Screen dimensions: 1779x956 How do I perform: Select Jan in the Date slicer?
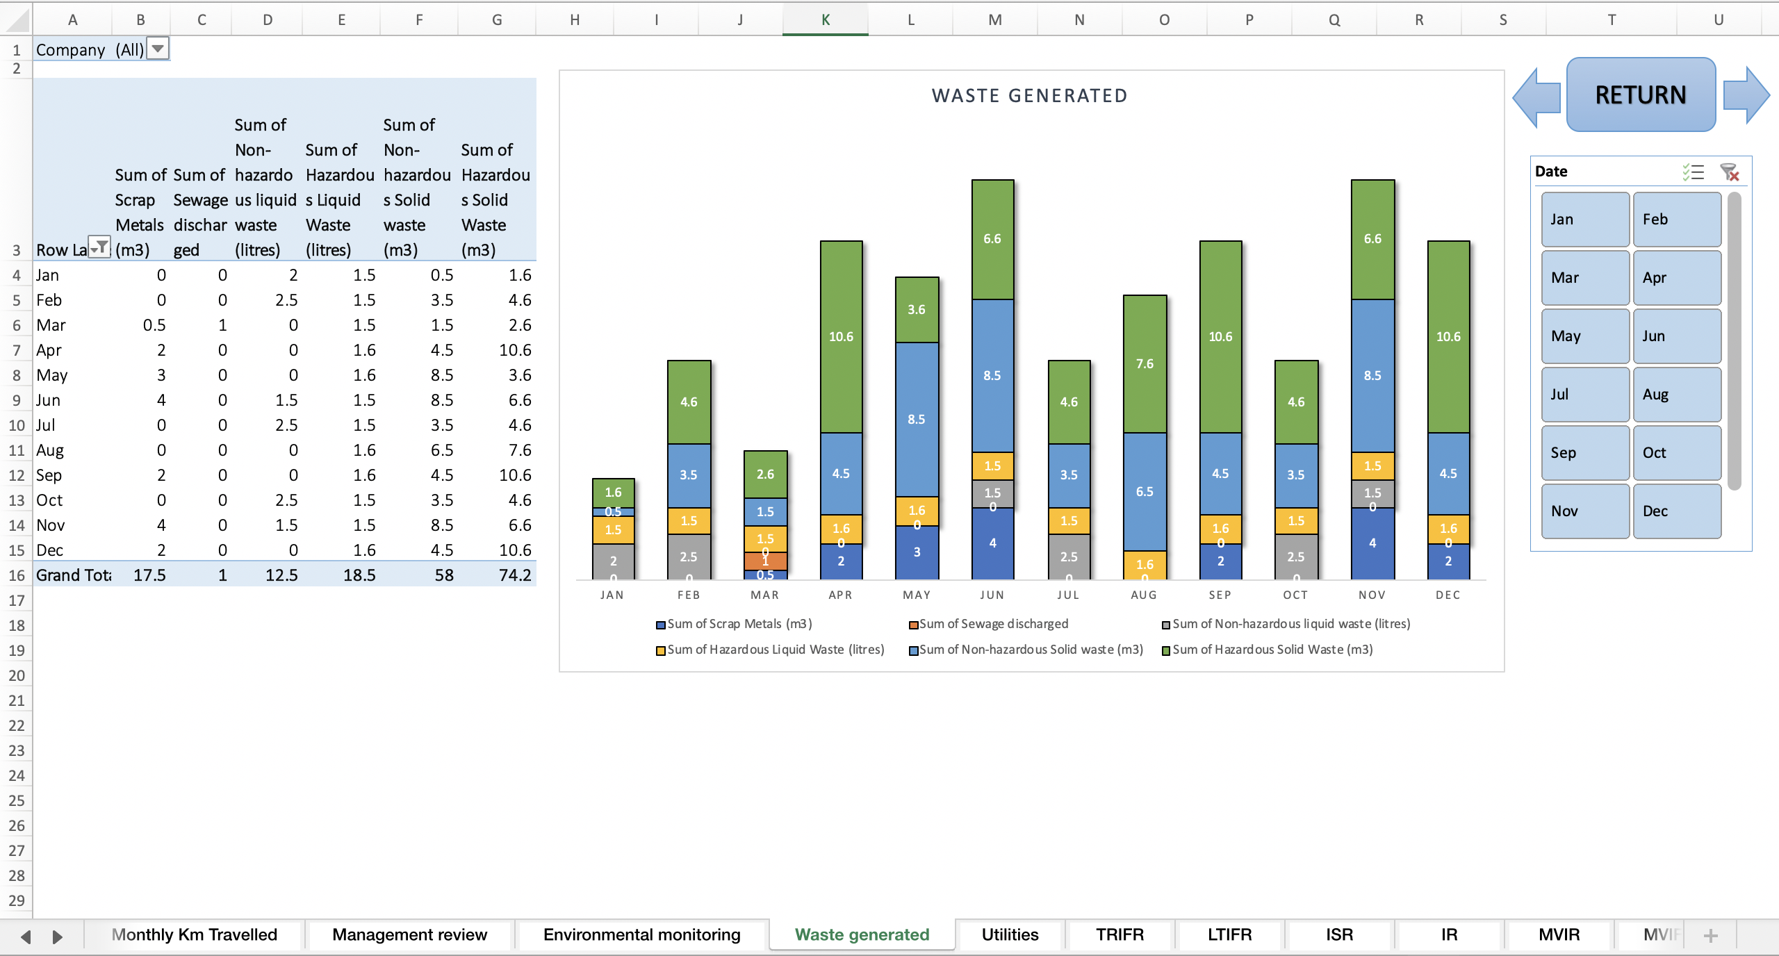tap(1584, 219)
